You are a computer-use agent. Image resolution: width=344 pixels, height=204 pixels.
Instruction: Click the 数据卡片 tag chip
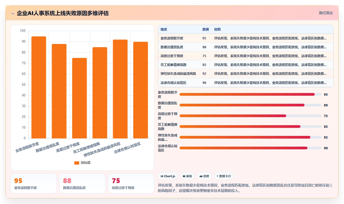coord(224,176)
